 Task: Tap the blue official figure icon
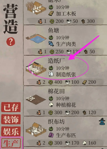(x=102, y=121)
